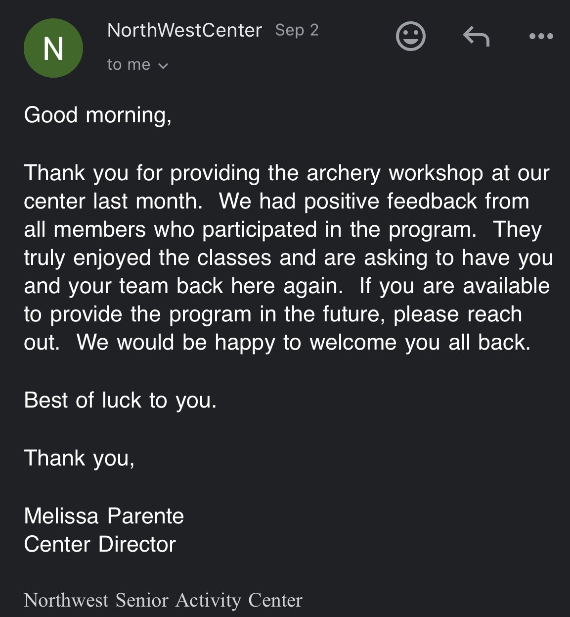This screenshot has height=617, width=570.
Task: Open the three-dot more options menu
Action: click(541, 36)
